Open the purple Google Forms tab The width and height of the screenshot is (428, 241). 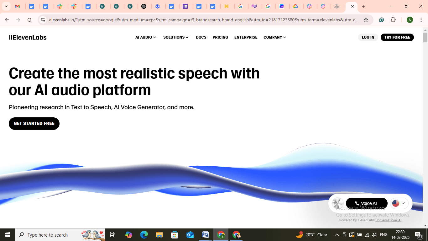(185, 6)
